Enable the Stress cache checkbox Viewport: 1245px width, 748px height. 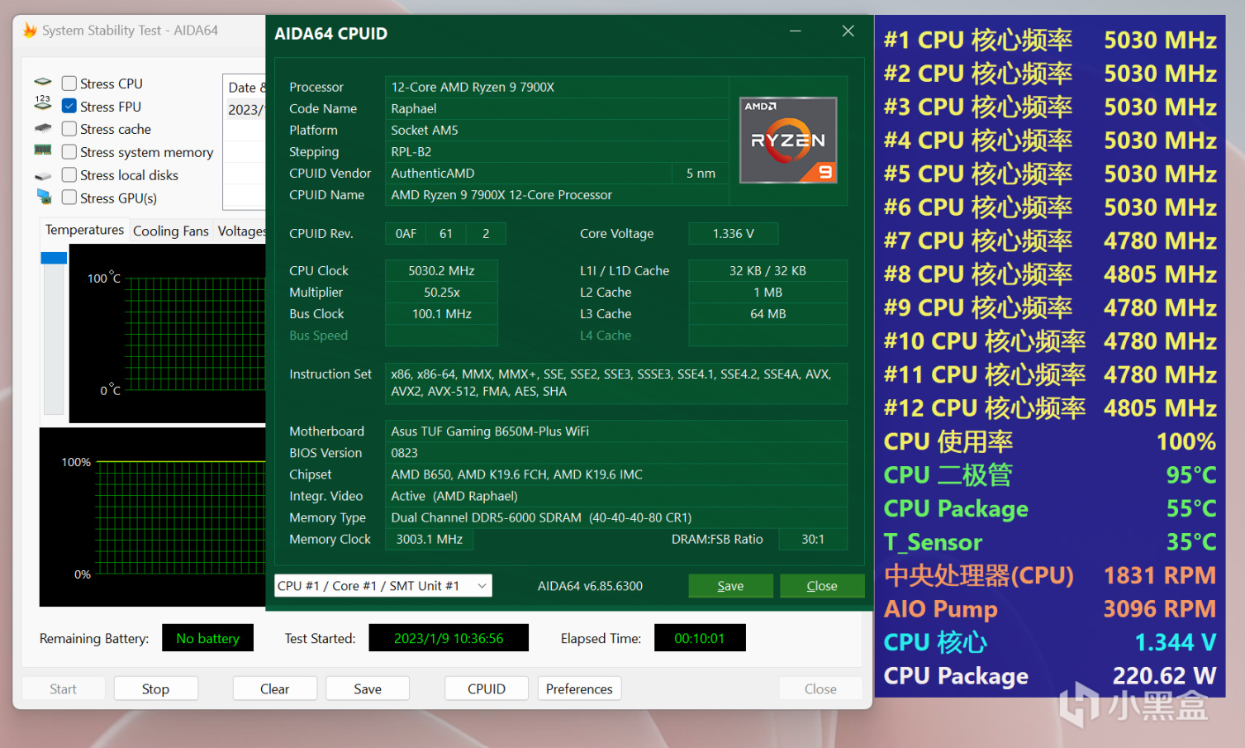pos(69,129)
